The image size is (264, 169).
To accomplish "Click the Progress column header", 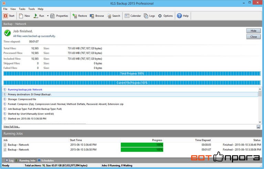I will (142, 140).
